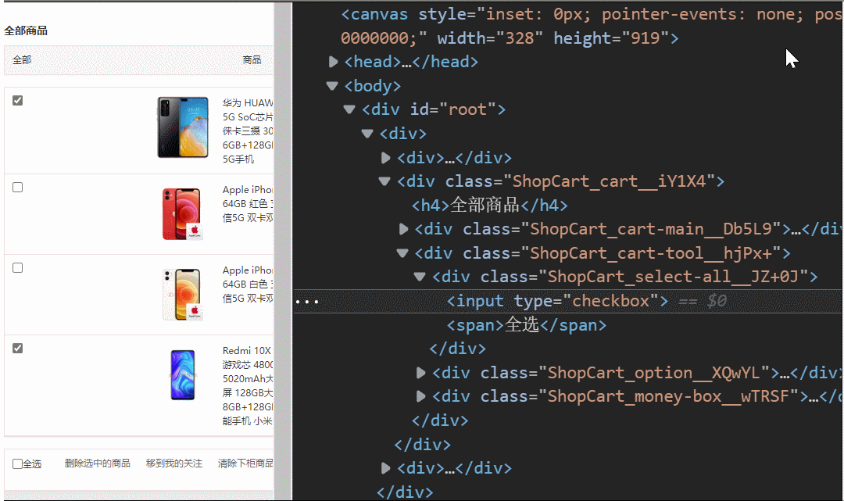Expand the ShopCart_cart-main div node

403,229
